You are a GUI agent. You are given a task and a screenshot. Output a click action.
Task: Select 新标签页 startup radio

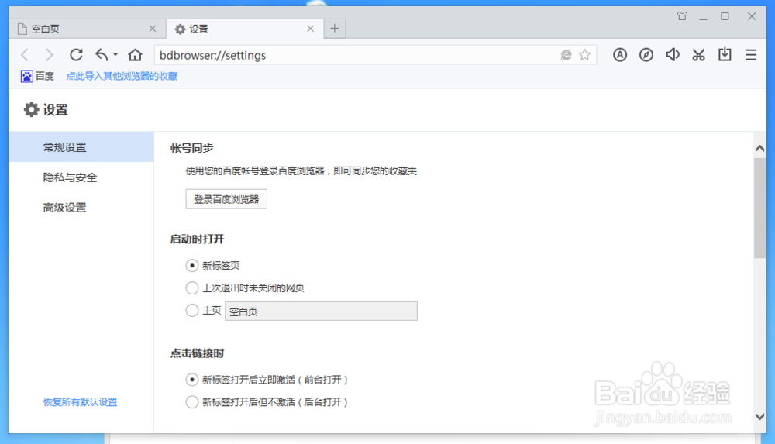tap(191, 266)
